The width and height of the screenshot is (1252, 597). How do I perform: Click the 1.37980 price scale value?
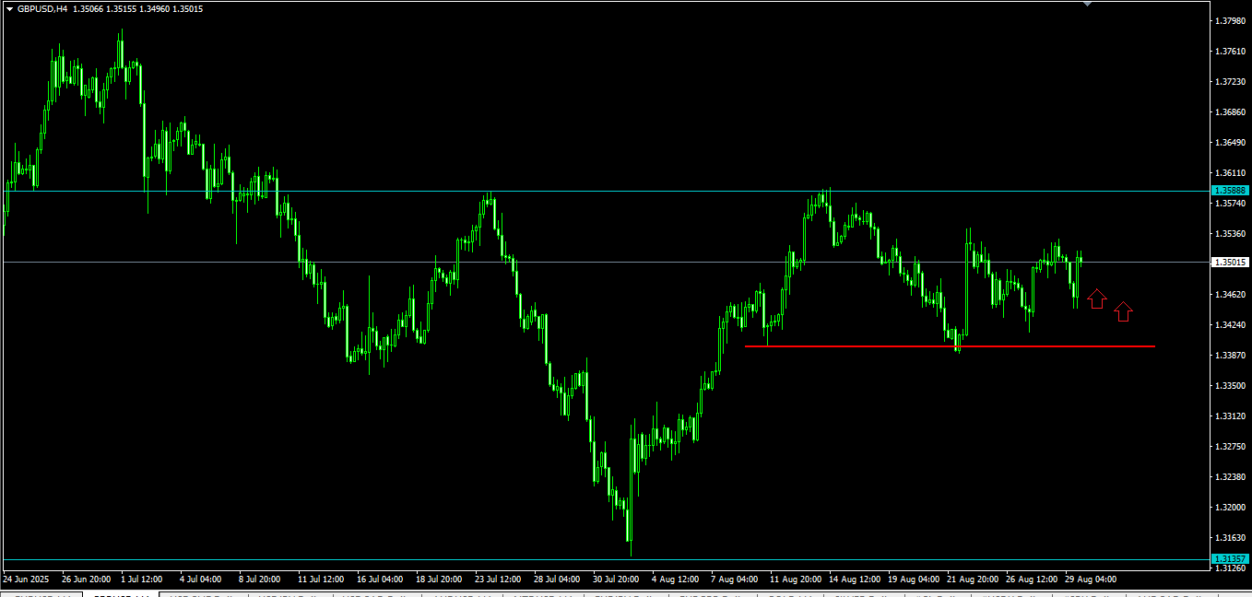click(x=1232, y=21)
